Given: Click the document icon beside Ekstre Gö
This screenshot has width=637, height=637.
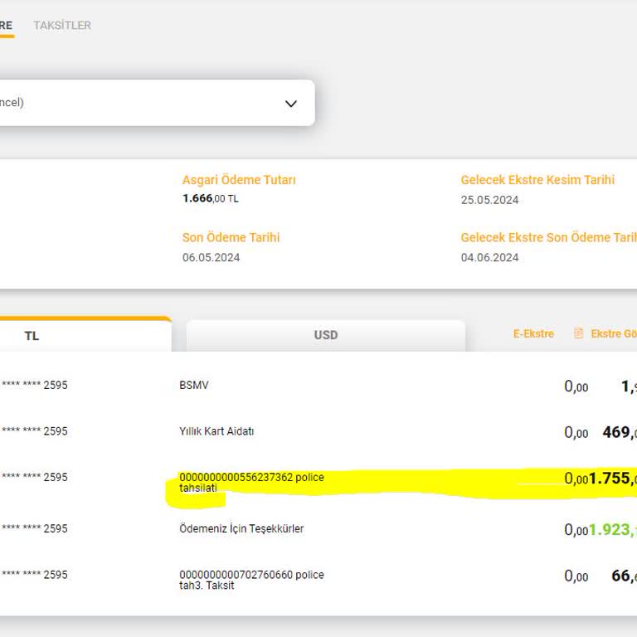Looking at the screenshot, I should tap(579, 333).
